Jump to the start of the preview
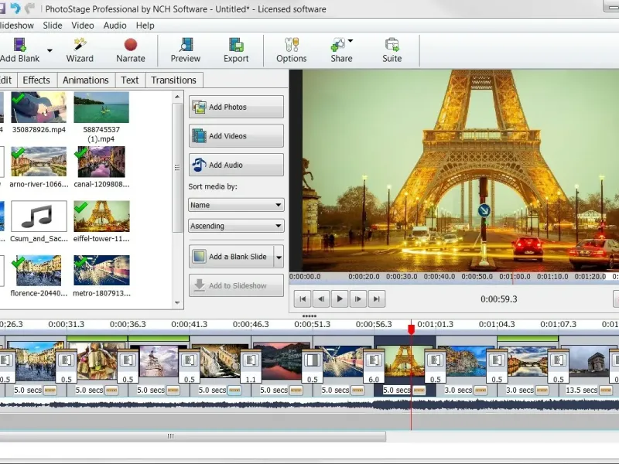This screenshot has width=619, height=464. 303,299
